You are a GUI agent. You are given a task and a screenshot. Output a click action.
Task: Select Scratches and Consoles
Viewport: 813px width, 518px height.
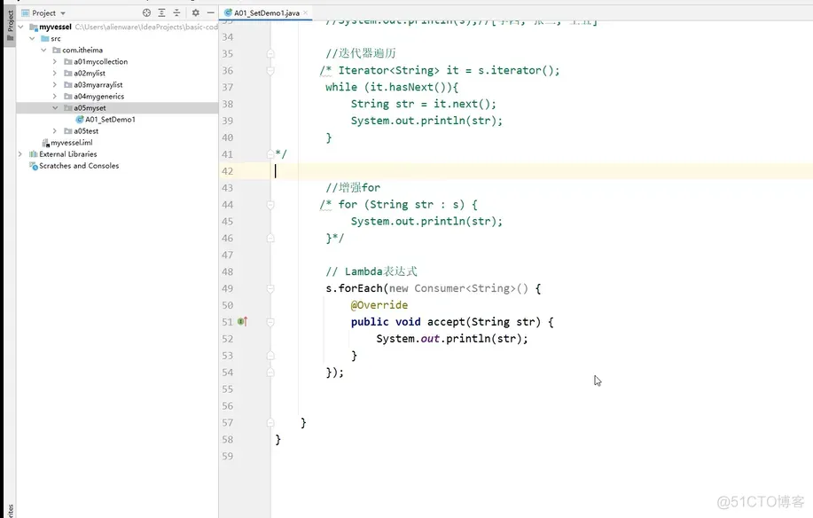click(79, 166)
